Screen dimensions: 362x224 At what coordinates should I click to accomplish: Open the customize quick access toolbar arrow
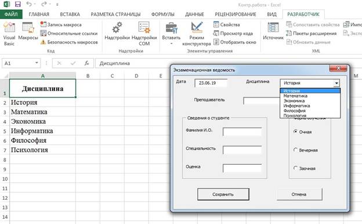click(57, 5)
